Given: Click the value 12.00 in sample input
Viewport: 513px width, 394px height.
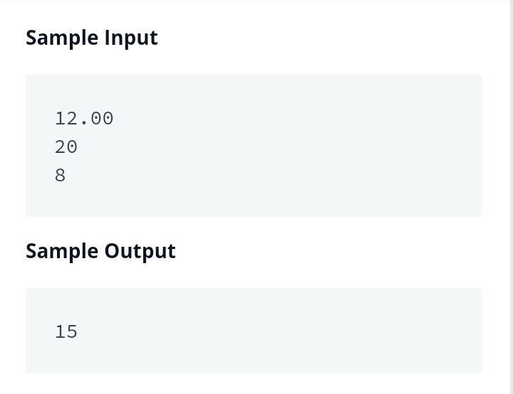Looking at the screenshot, I should pyautogui.click(x=84, y=118).
